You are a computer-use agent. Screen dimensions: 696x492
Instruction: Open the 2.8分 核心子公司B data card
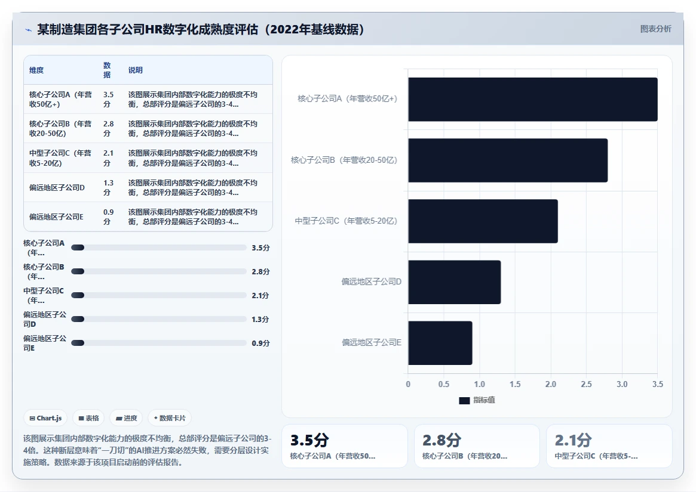point(477,446)
